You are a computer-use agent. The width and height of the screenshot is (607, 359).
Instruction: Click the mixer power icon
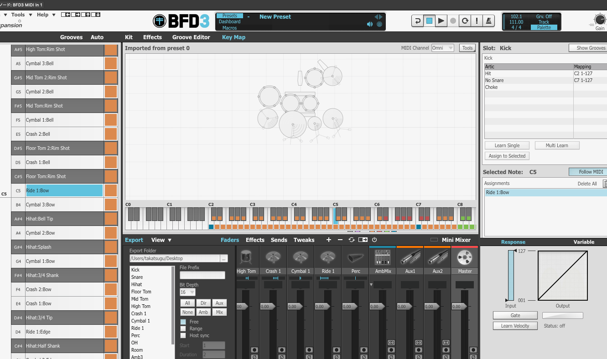[374, 240]
